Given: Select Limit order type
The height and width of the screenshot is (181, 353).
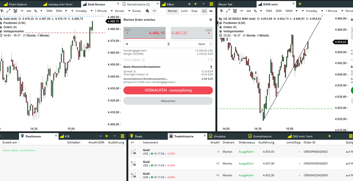Looking at the screenshot, I should (x=184, y=11).
